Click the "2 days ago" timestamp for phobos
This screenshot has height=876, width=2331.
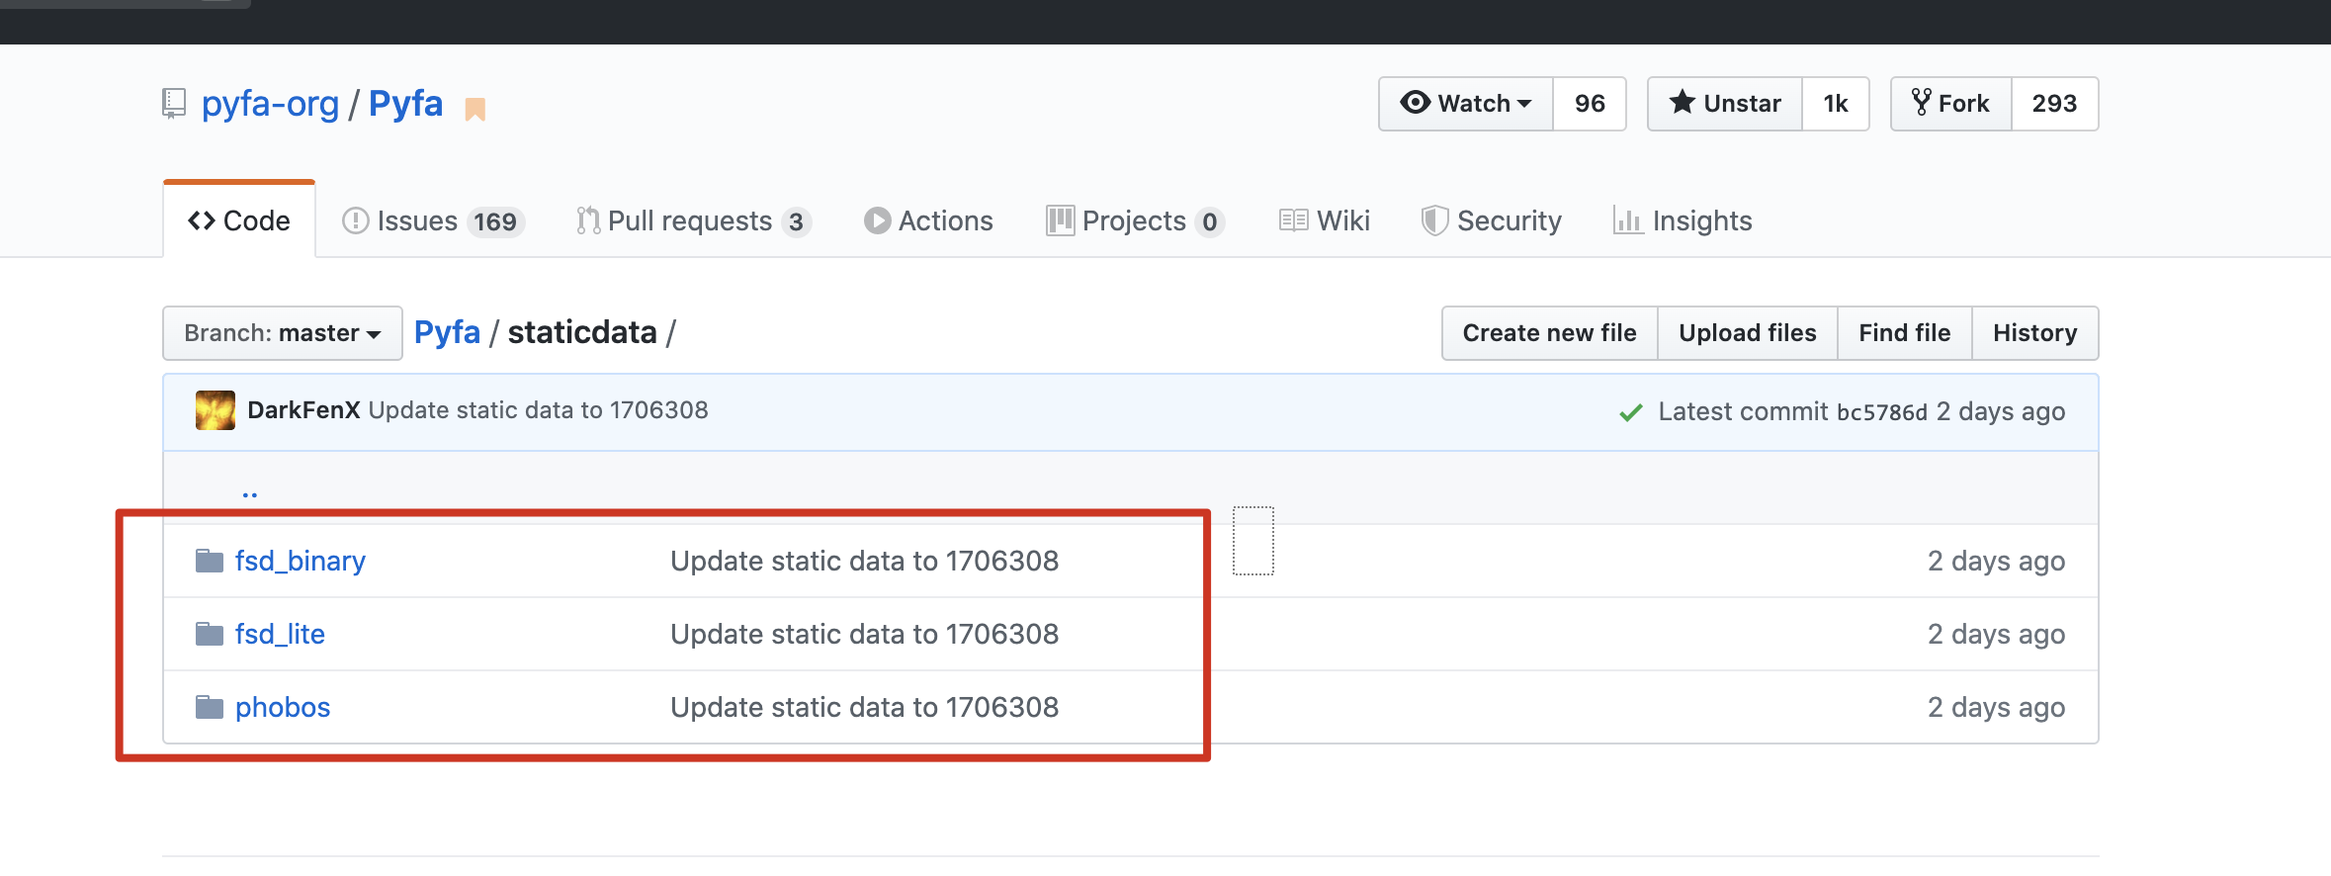[x=1997, y=707]
